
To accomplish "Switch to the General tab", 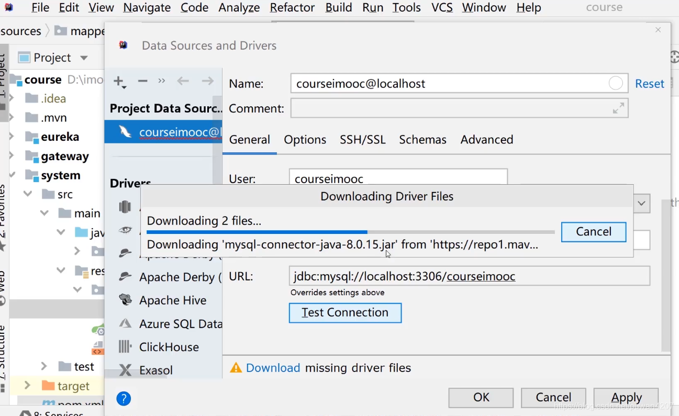I will pos(250,140).
